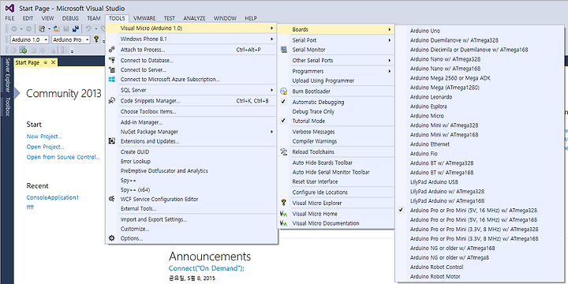Click the Visual Micro Home icon
Viewport: 568px width, 284px height.
click(x=284, y=214)
